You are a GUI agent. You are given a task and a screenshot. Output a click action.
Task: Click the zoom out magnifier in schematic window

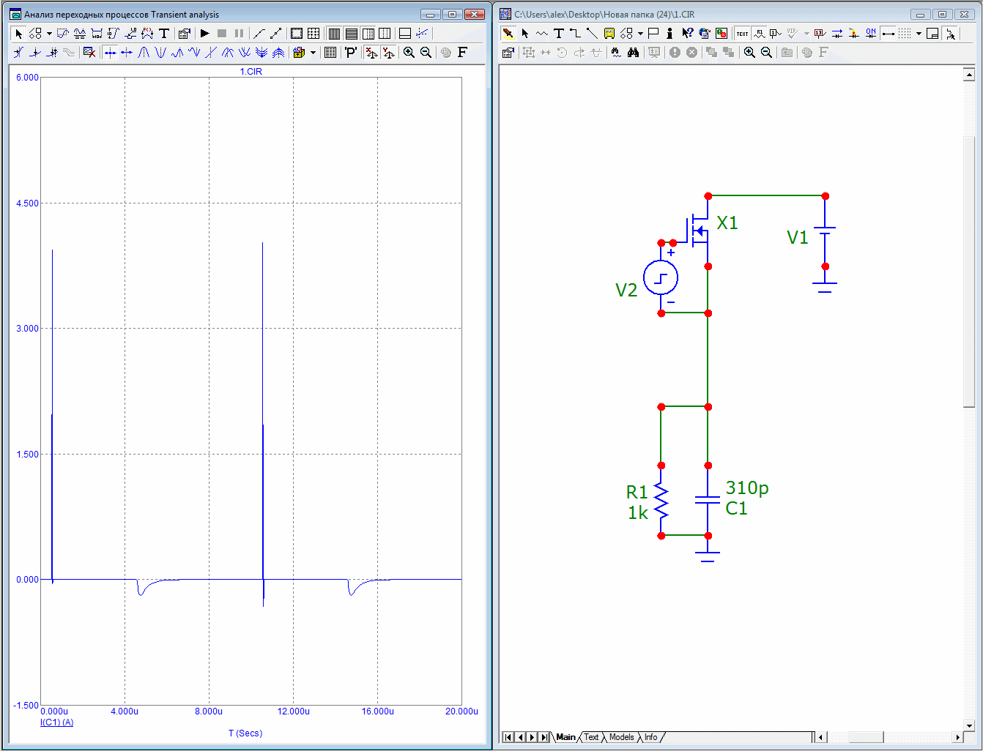click(766, 53)
